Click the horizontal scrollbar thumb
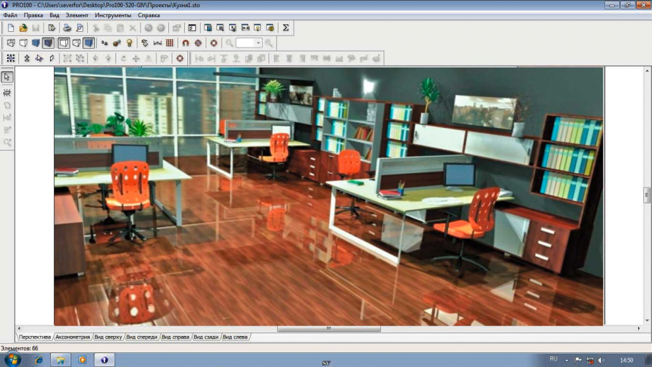The width and height of the screenshot is (652, 367). click(328, 328)
